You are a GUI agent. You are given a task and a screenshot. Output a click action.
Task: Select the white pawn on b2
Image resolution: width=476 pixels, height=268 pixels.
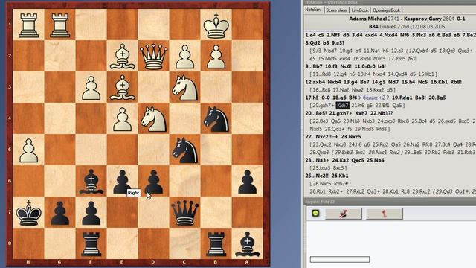pyautogui.click(x=216, y=57)
